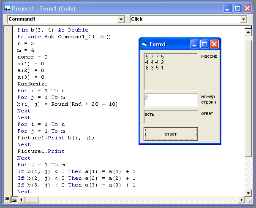Click the 'Private Sub Command1_Click()' line

[64, 37]
